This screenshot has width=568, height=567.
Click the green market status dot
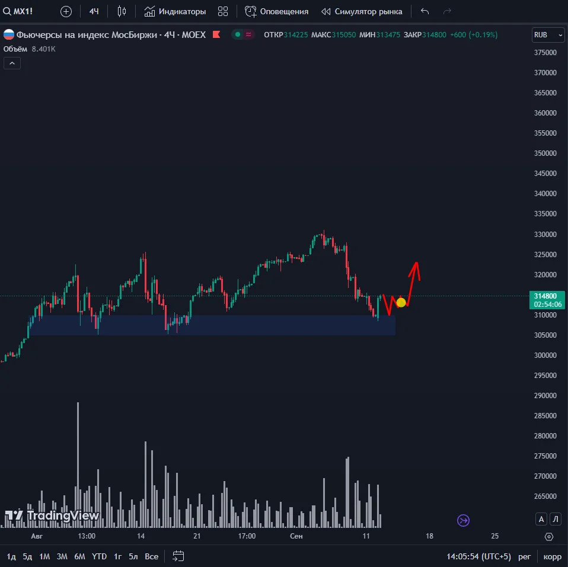coord(238,34)
